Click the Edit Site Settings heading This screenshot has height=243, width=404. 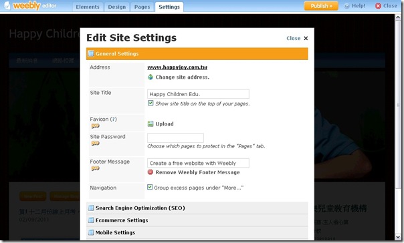[x=131, y=38]
